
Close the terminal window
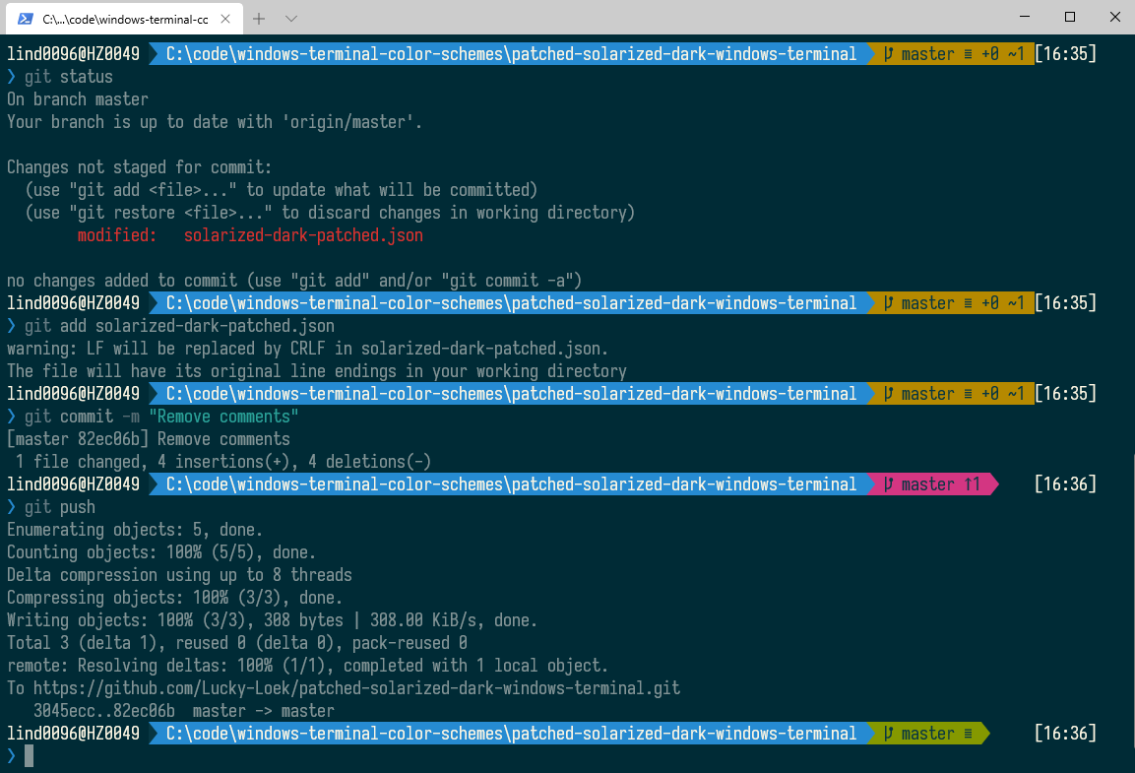pyautogui.click(x=1114, y=17)
